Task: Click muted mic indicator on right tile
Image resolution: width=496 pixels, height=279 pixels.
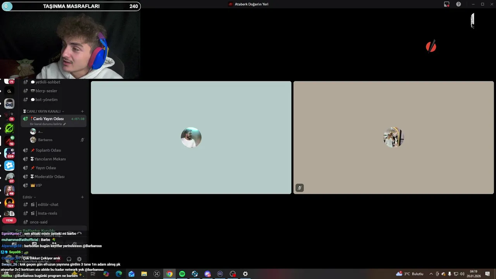Action: click(300, 188)
